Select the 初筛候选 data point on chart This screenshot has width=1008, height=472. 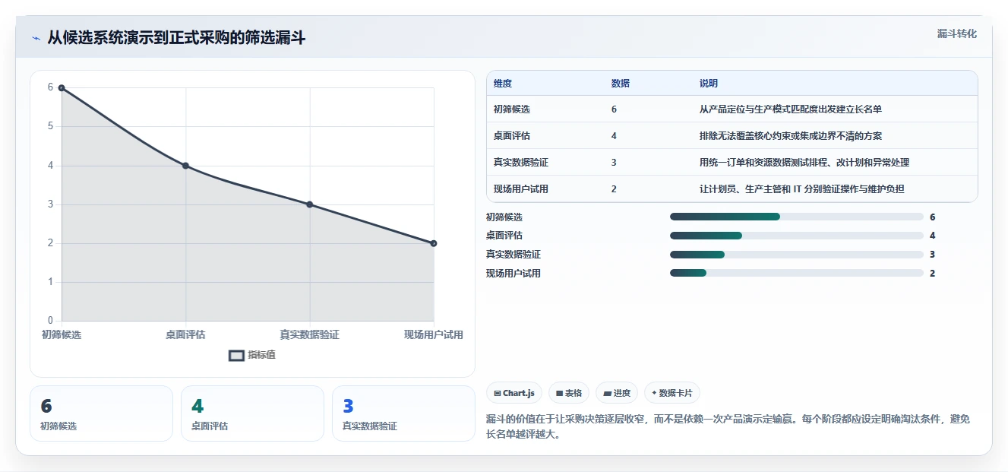tap(62, 87)
